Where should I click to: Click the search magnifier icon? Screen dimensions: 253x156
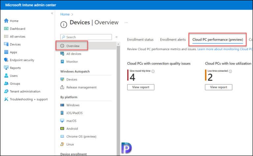click(64, 37)
